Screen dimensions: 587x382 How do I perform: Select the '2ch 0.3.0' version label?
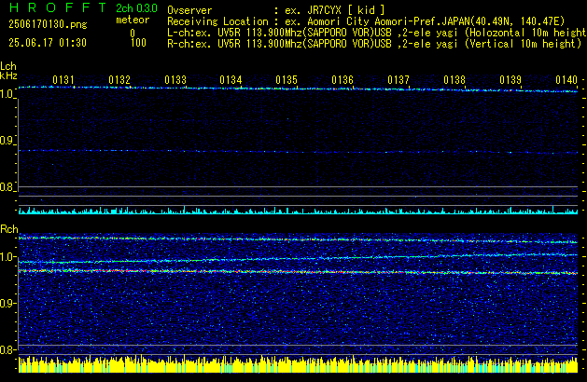click(x=136, y=8)
